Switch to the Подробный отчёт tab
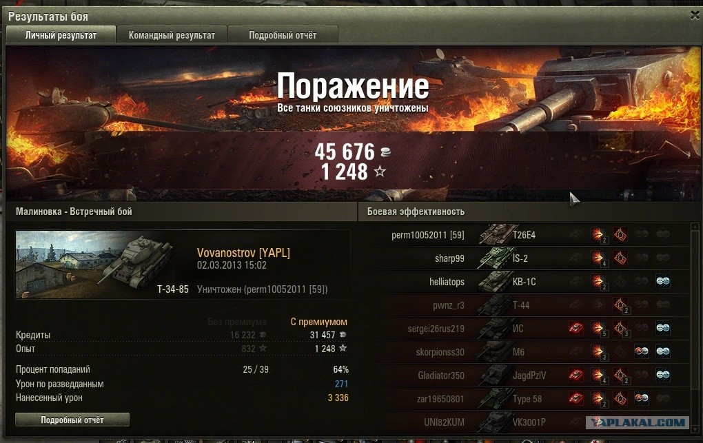Screen dimensions: 703x443 point(283,35)
